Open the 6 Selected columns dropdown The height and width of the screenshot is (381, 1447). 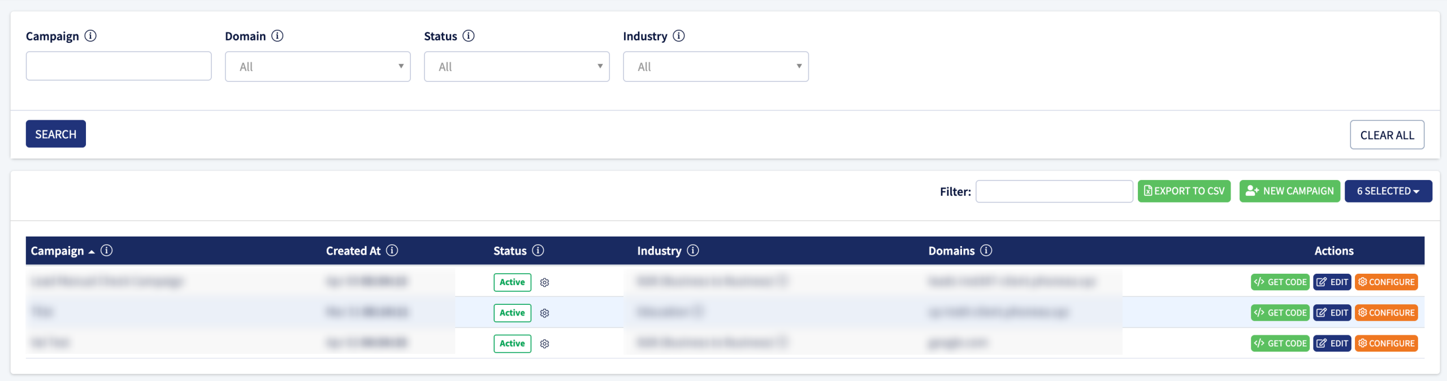click(x=1388, y=191)
